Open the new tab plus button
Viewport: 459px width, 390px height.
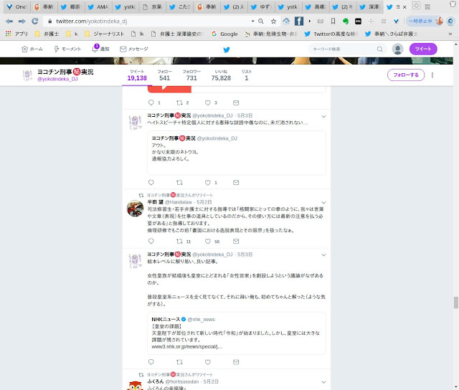[416, 6]
